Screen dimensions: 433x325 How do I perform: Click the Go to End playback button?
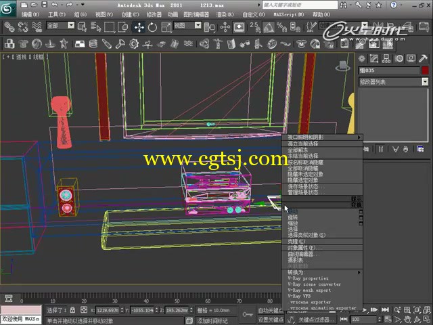[x=386, y=310]
